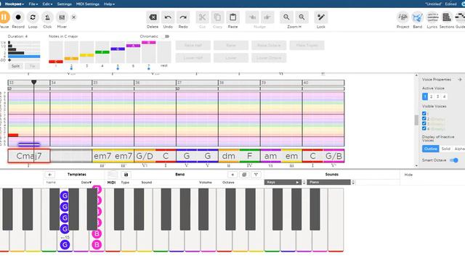Click the Delete backspace icon
The height and width of the screenshot is (261, 465).
tap(153, 17)
